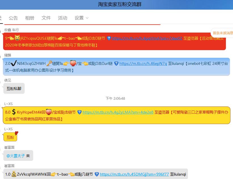Click the yellow 互粉 message bubble
This screenshot has height=179, width=233.
coord(10,137)
